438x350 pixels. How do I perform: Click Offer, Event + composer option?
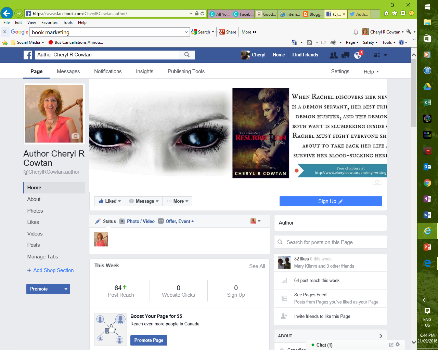coord(176,221)
